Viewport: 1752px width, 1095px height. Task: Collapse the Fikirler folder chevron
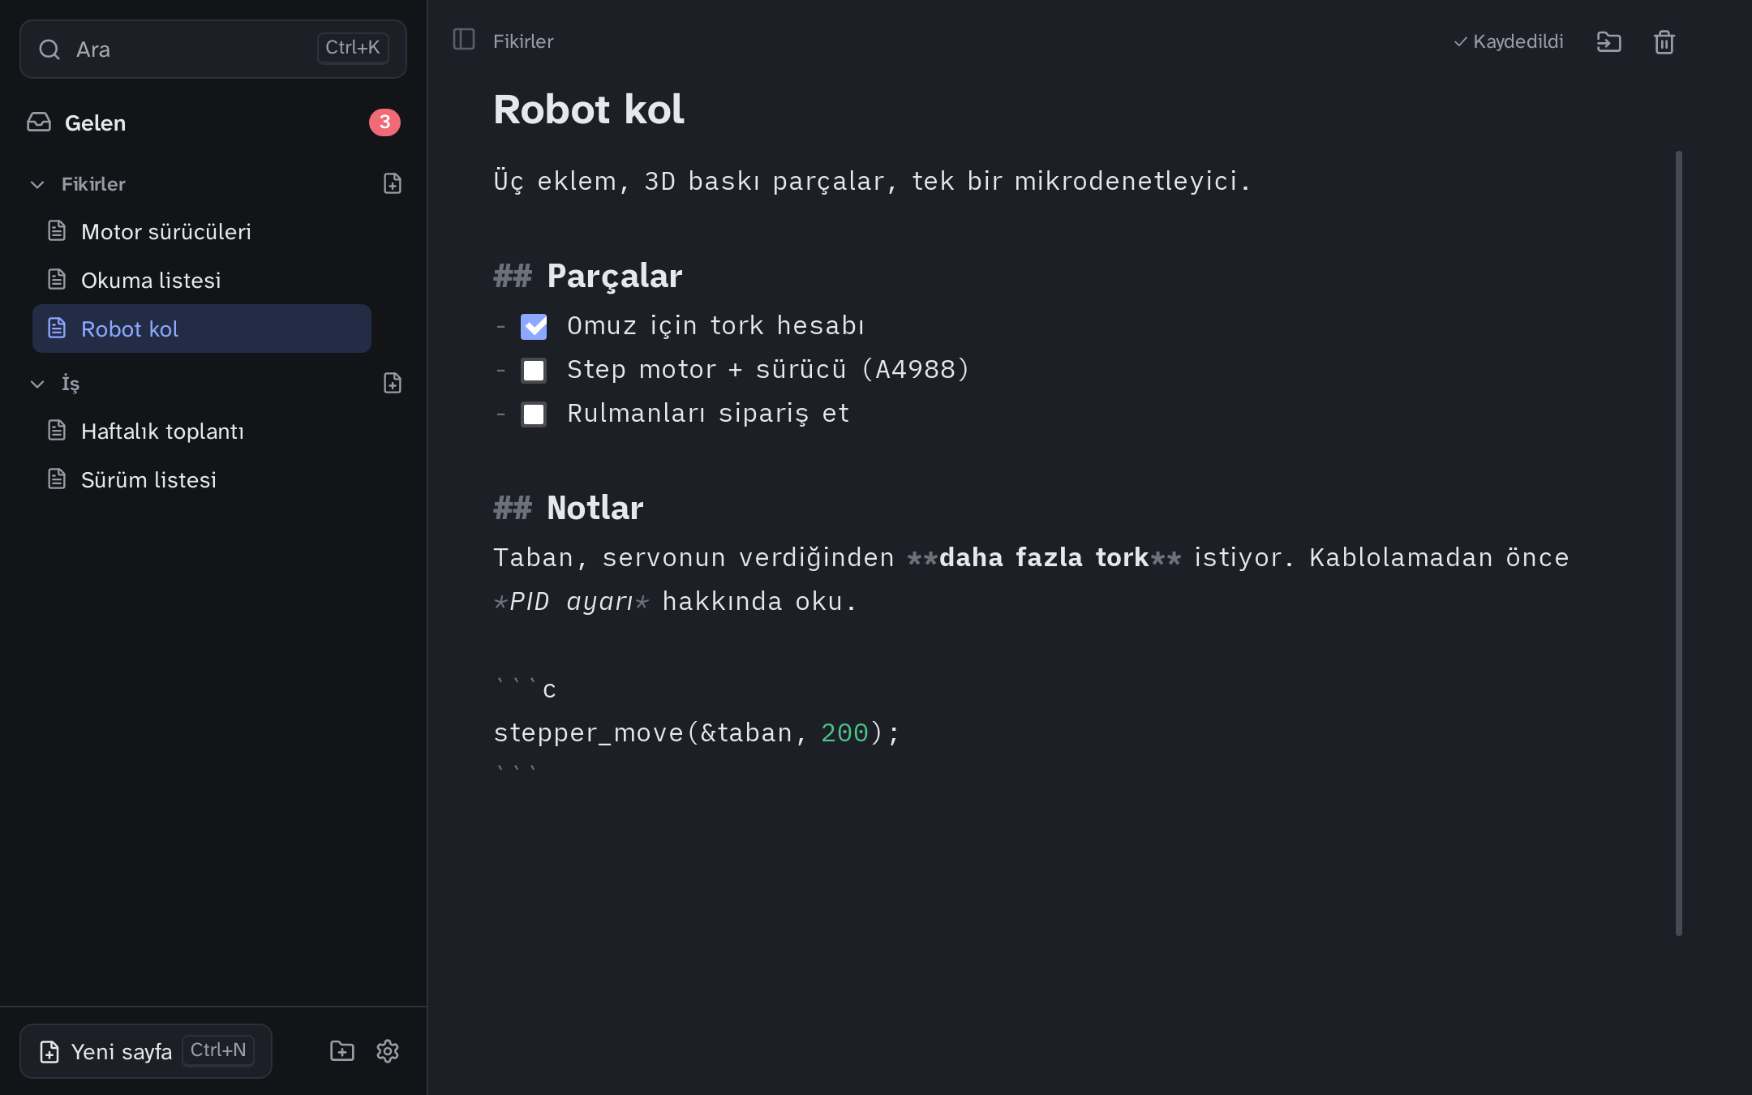coord(37,184)
